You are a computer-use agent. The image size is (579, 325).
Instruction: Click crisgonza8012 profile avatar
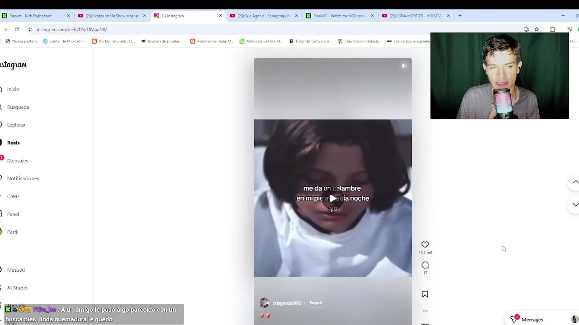coord(264,303)
